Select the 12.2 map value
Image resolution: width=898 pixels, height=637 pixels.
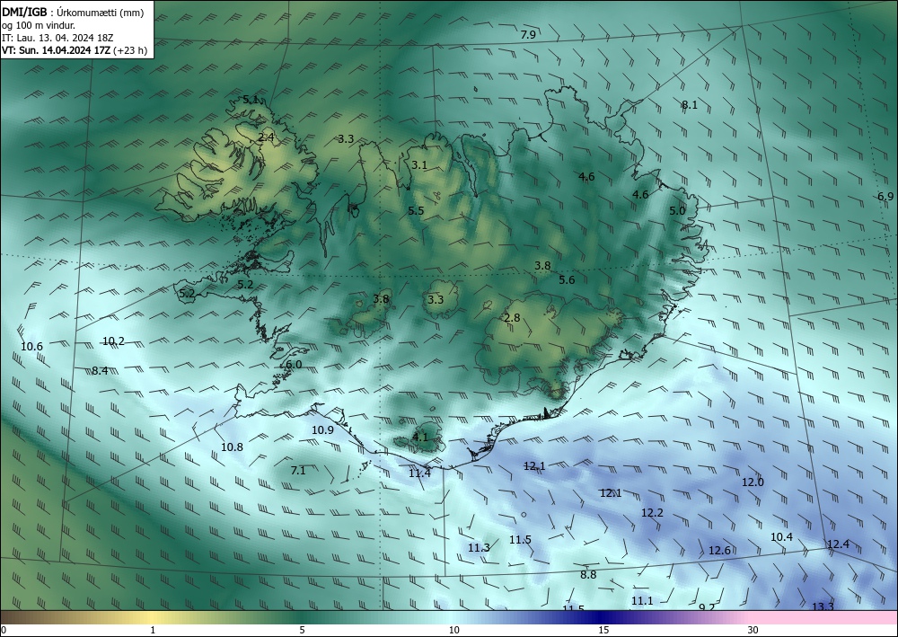pos(652,513)
